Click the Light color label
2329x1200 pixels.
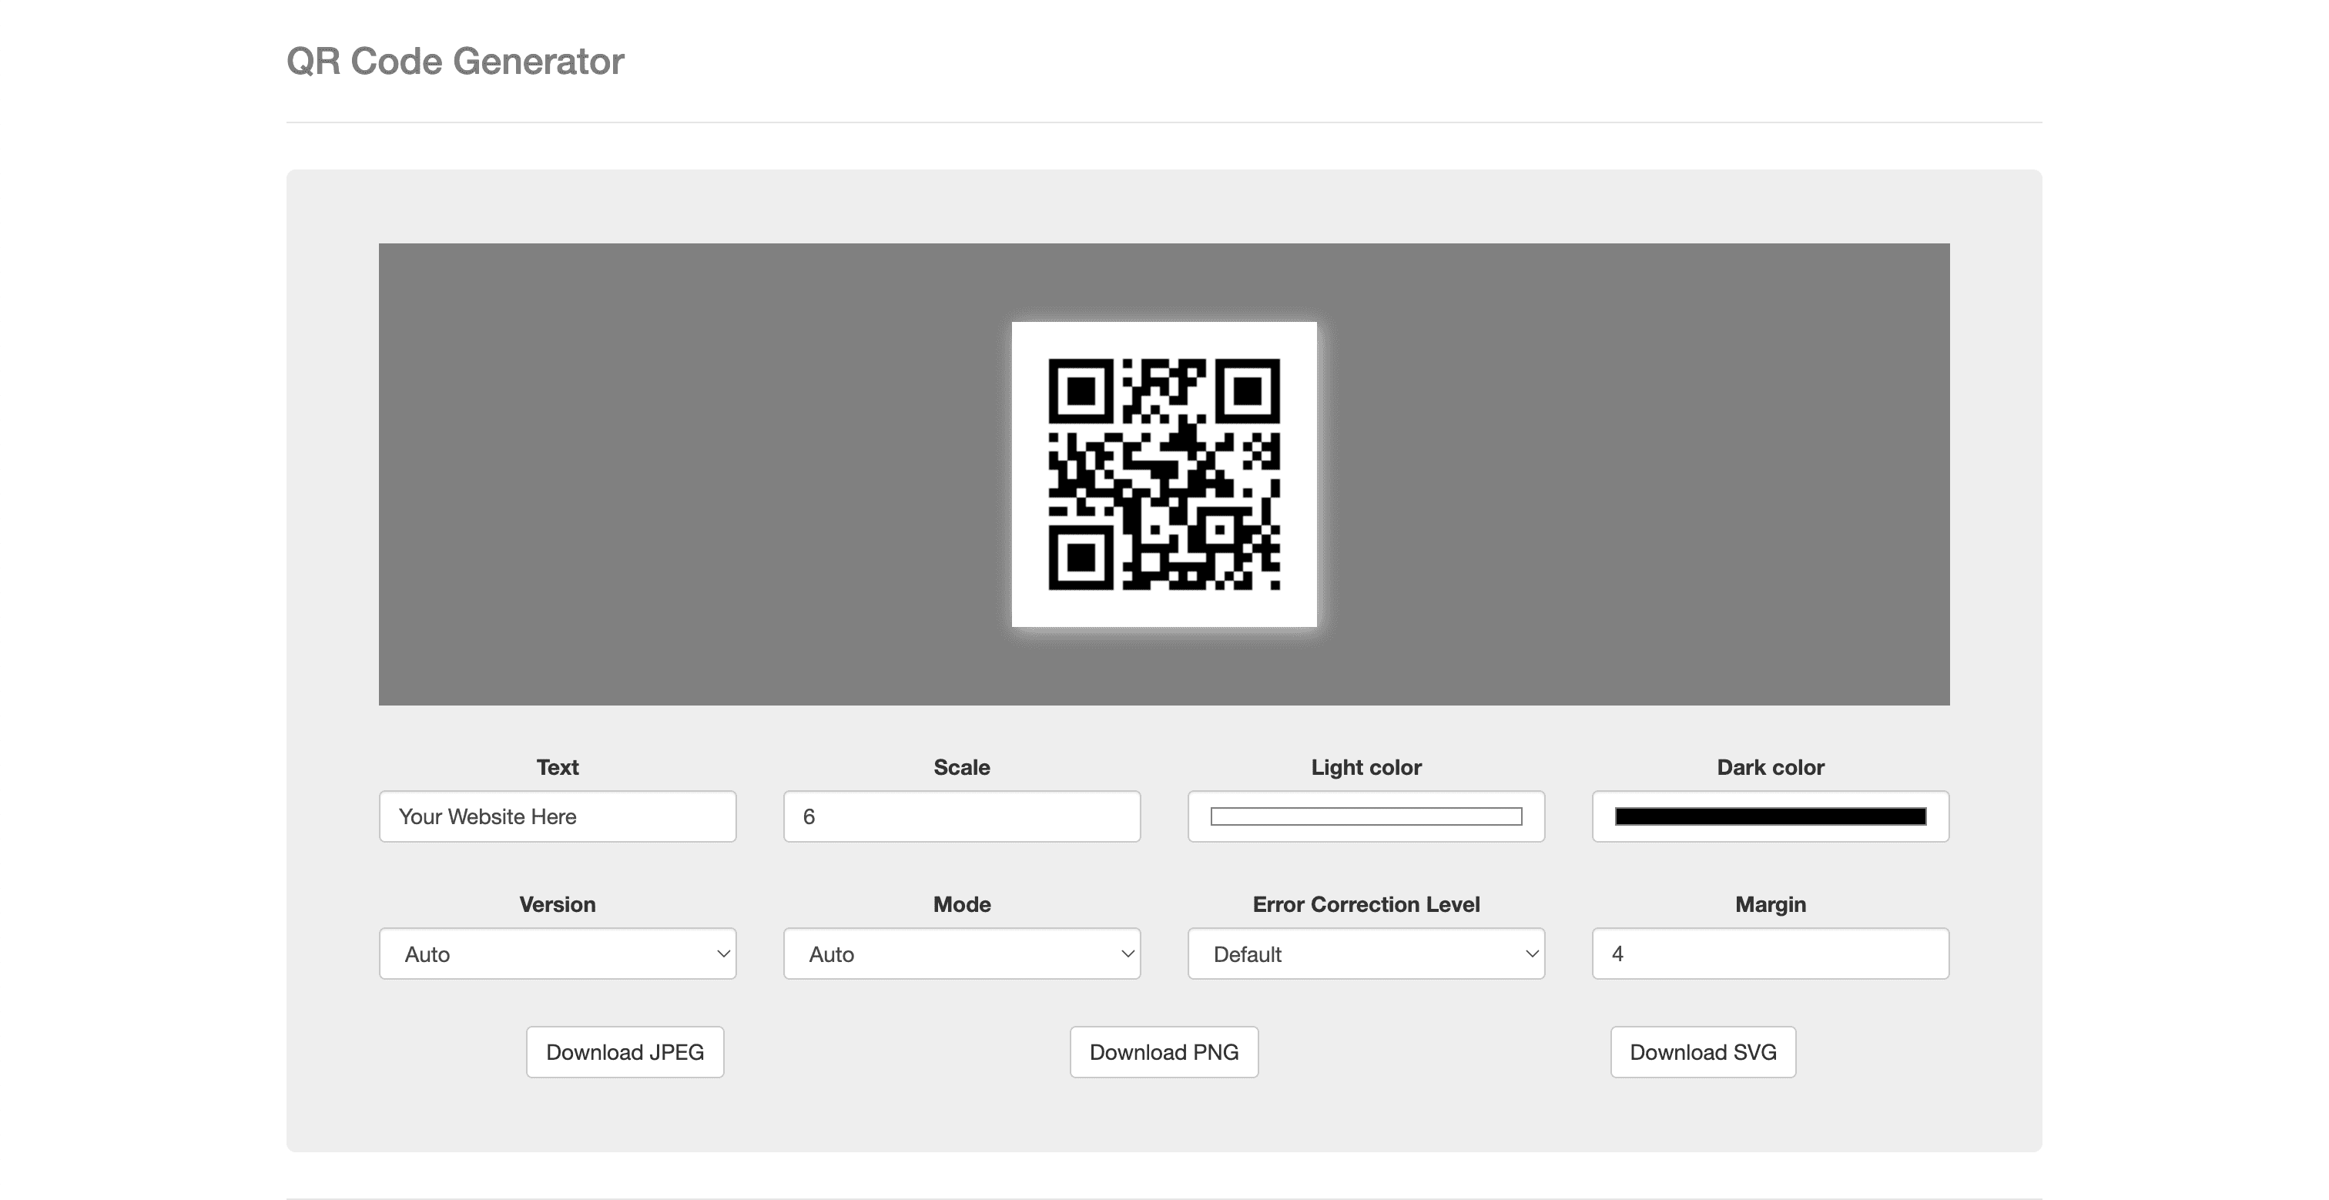point(1366,766)
